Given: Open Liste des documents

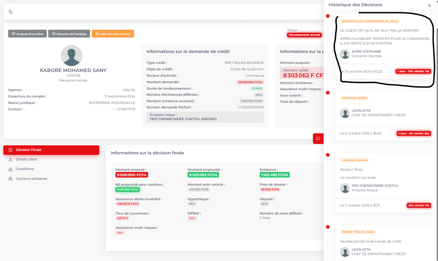Looking at the screenshot, I should click(113, 34).
